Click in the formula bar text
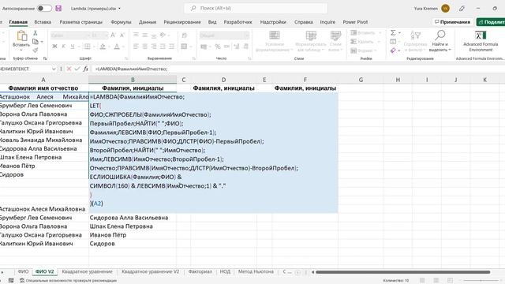Screen dimensions: 505x284 click(x=132, y=69)
